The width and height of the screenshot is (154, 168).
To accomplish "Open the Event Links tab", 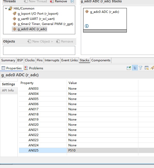I will coord(70,60).
